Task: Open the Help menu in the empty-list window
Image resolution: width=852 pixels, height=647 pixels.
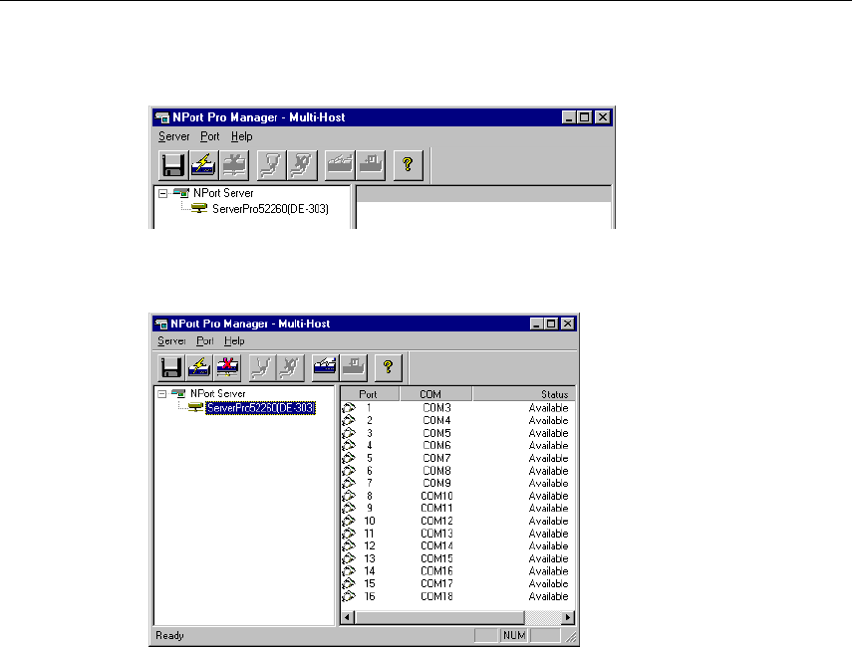Action: [242, 136]
